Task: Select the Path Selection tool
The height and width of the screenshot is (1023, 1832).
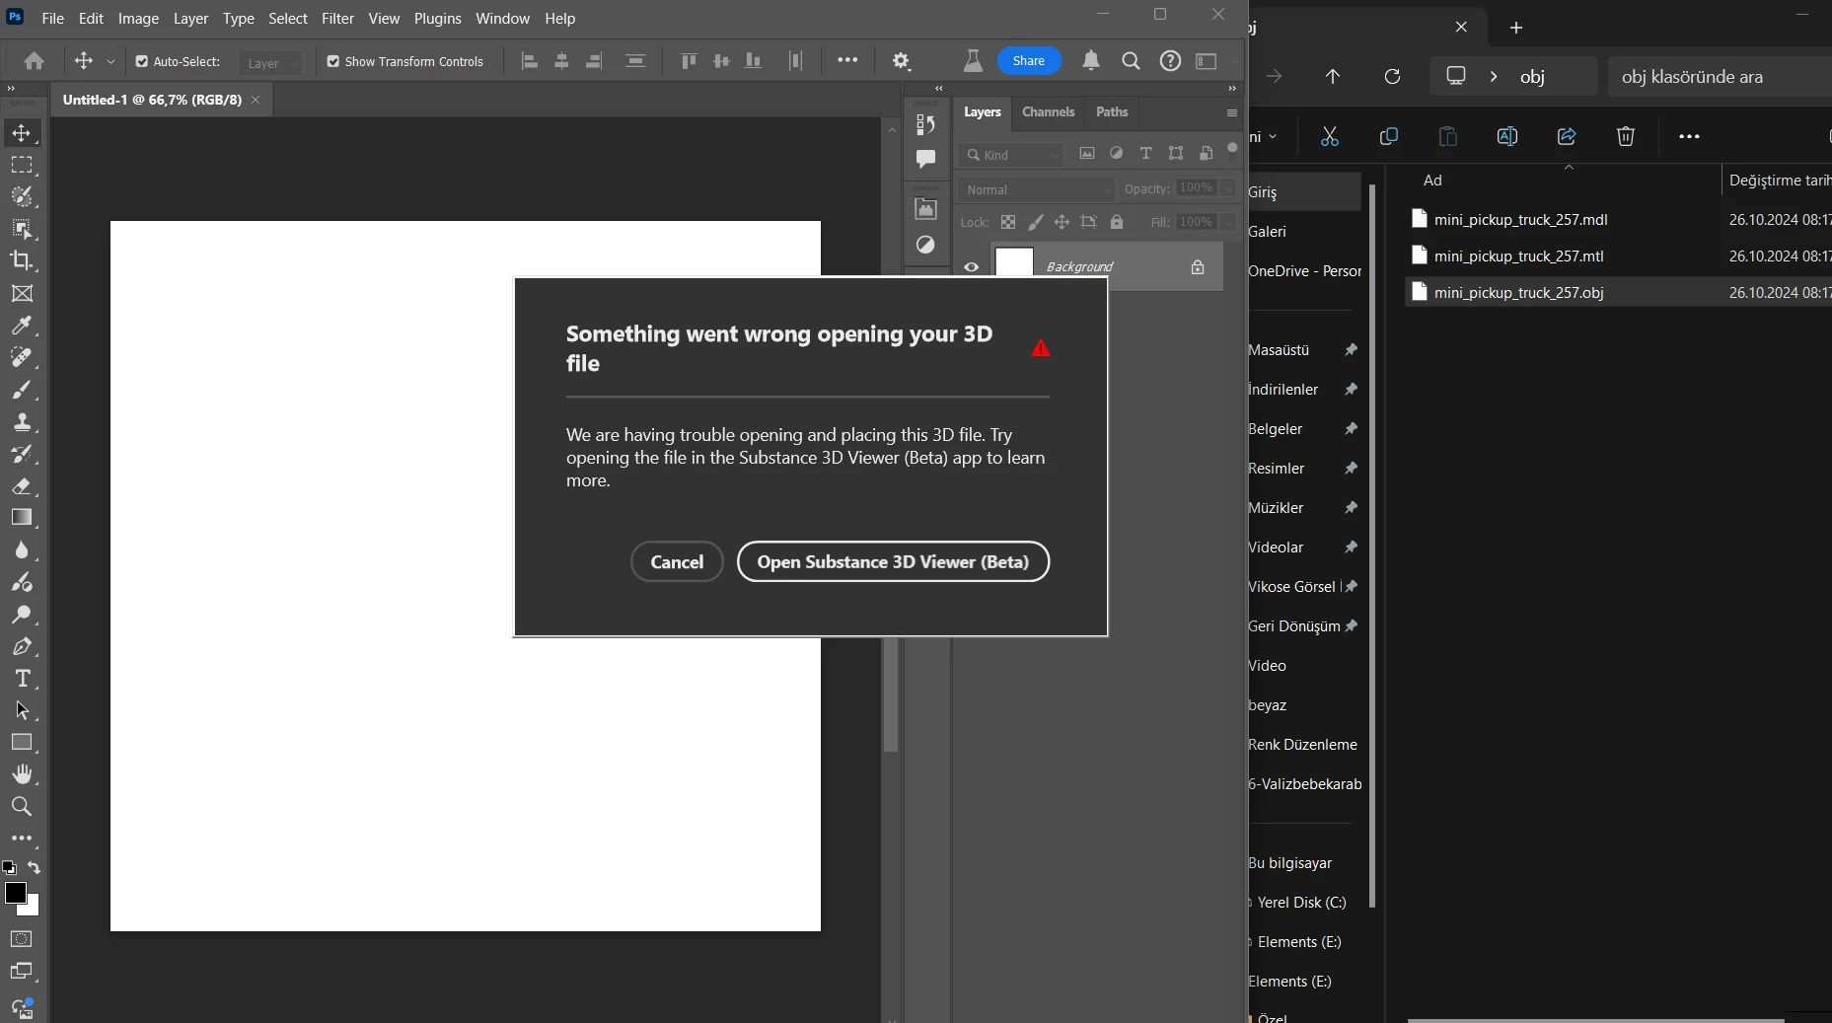Action: pos(22,710)
